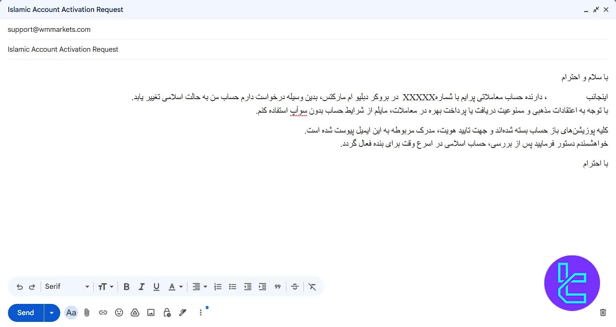Insert an emoji into the email
Screen dimensions: 616x327
coord(119,313)
